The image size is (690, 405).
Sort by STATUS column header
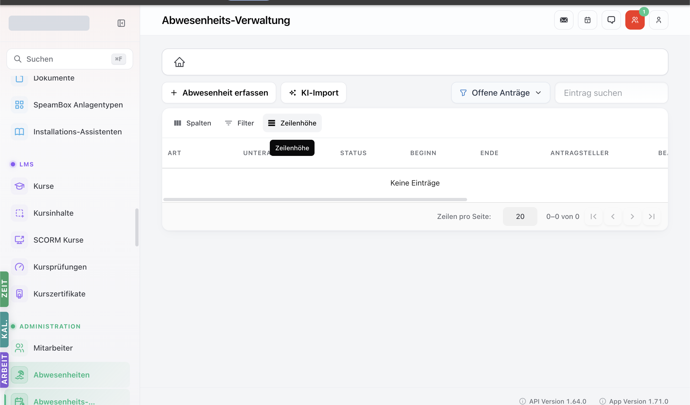[x=353, y=153]
